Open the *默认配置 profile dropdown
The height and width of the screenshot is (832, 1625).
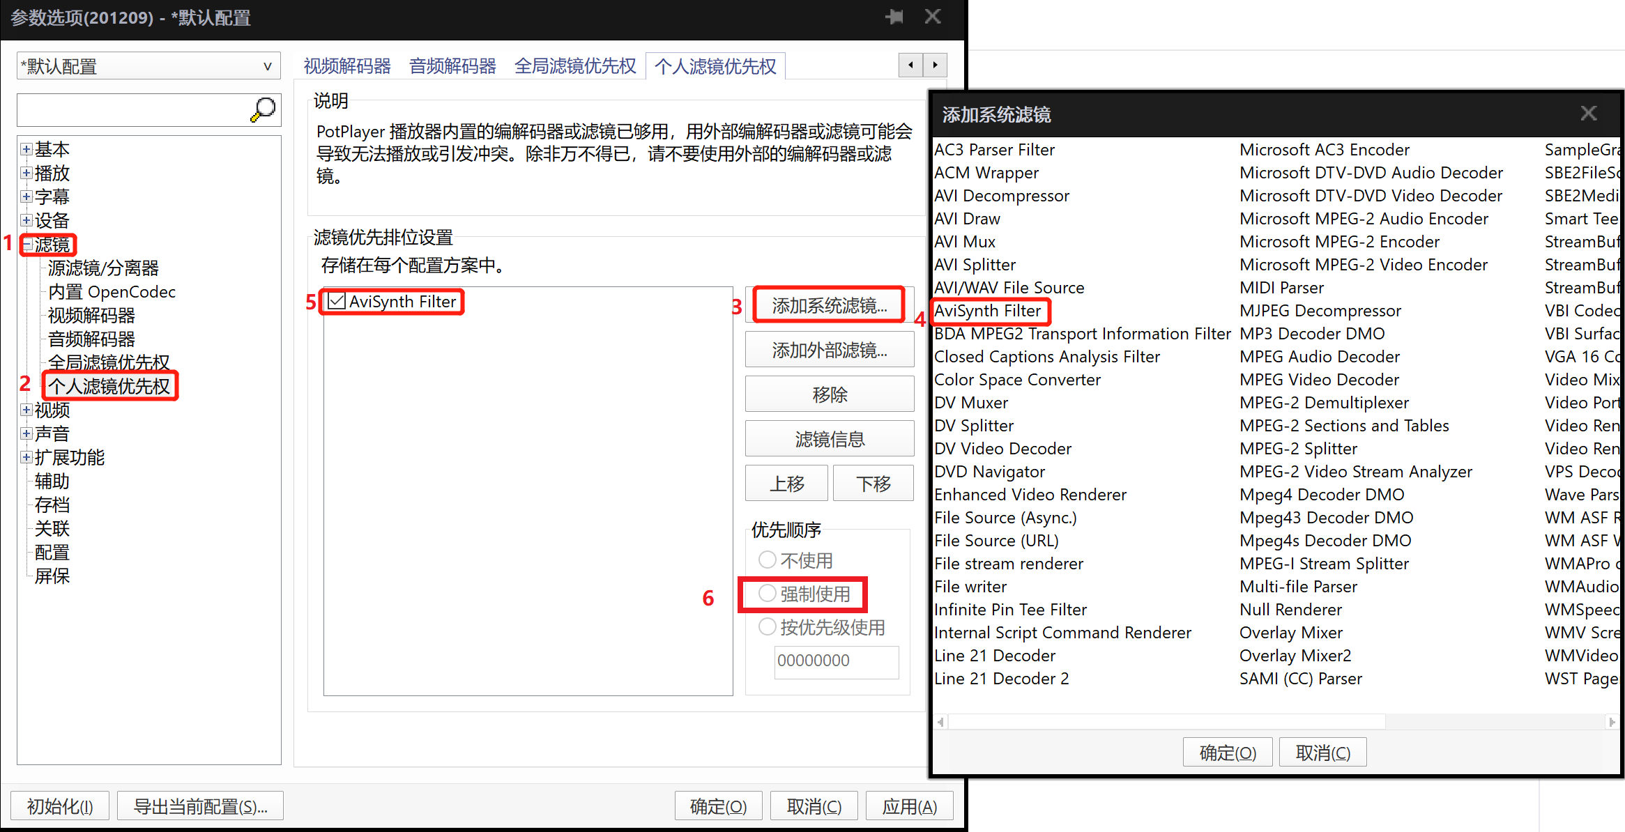point(267,66)
